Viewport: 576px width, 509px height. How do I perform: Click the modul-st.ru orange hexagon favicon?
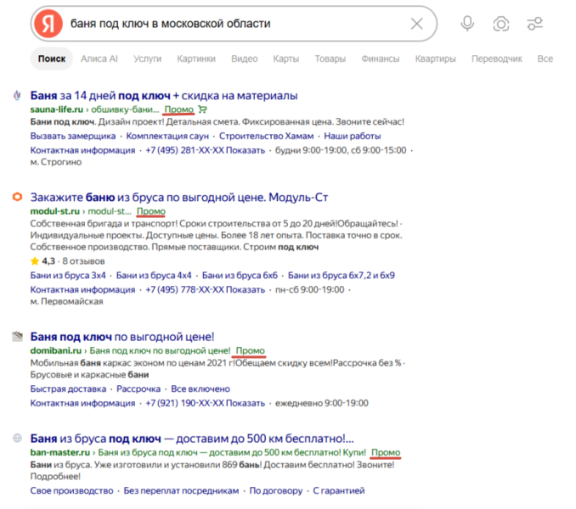(17, 197)
